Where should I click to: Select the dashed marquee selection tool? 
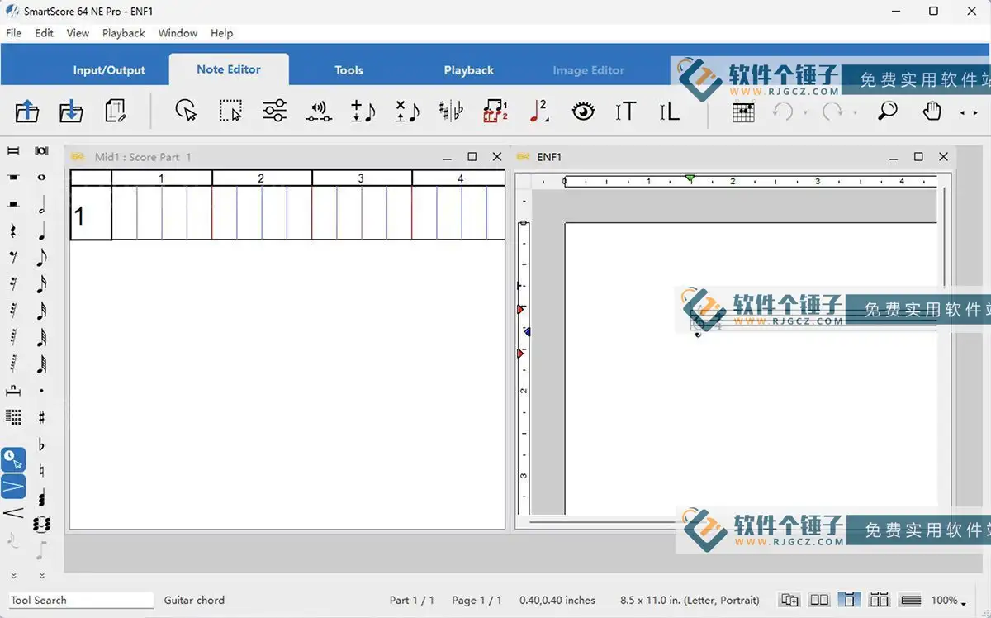(x=230, y=111)
